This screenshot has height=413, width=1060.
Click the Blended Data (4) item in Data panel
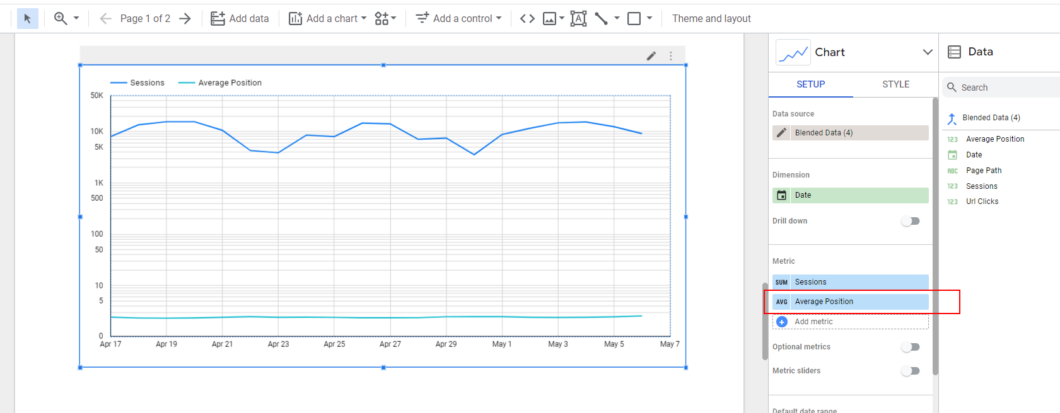coord(991,118)
